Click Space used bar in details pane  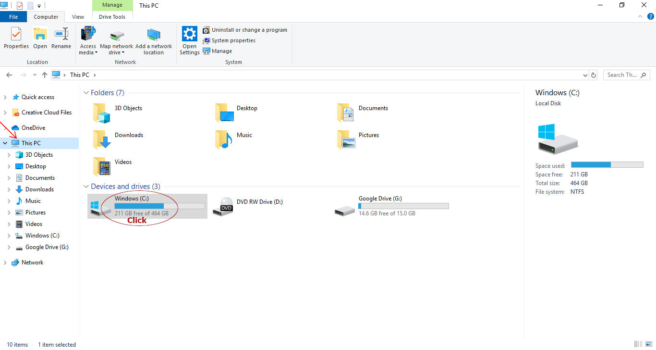[x=607, y=164]
